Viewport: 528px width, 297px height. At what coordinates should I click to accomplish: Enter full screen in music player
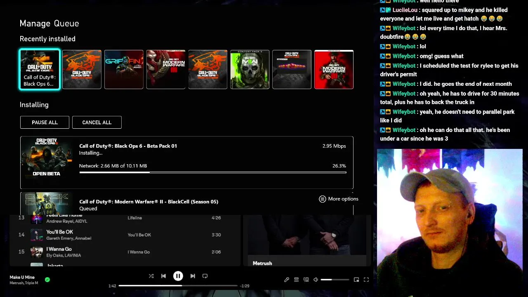click(366, 280)
